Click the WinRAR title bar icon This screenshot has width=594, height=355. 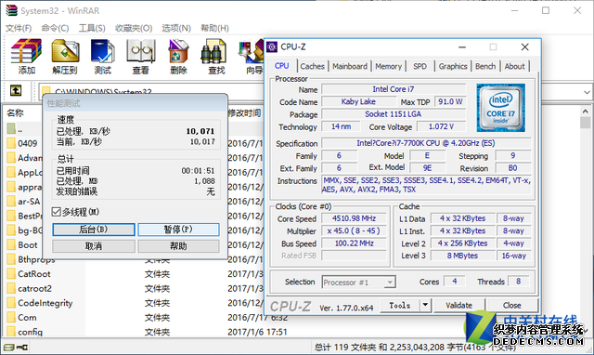click(12, 10)
